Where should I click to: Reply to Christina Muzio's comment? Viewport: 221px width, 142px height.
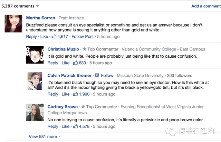point(53,63)
